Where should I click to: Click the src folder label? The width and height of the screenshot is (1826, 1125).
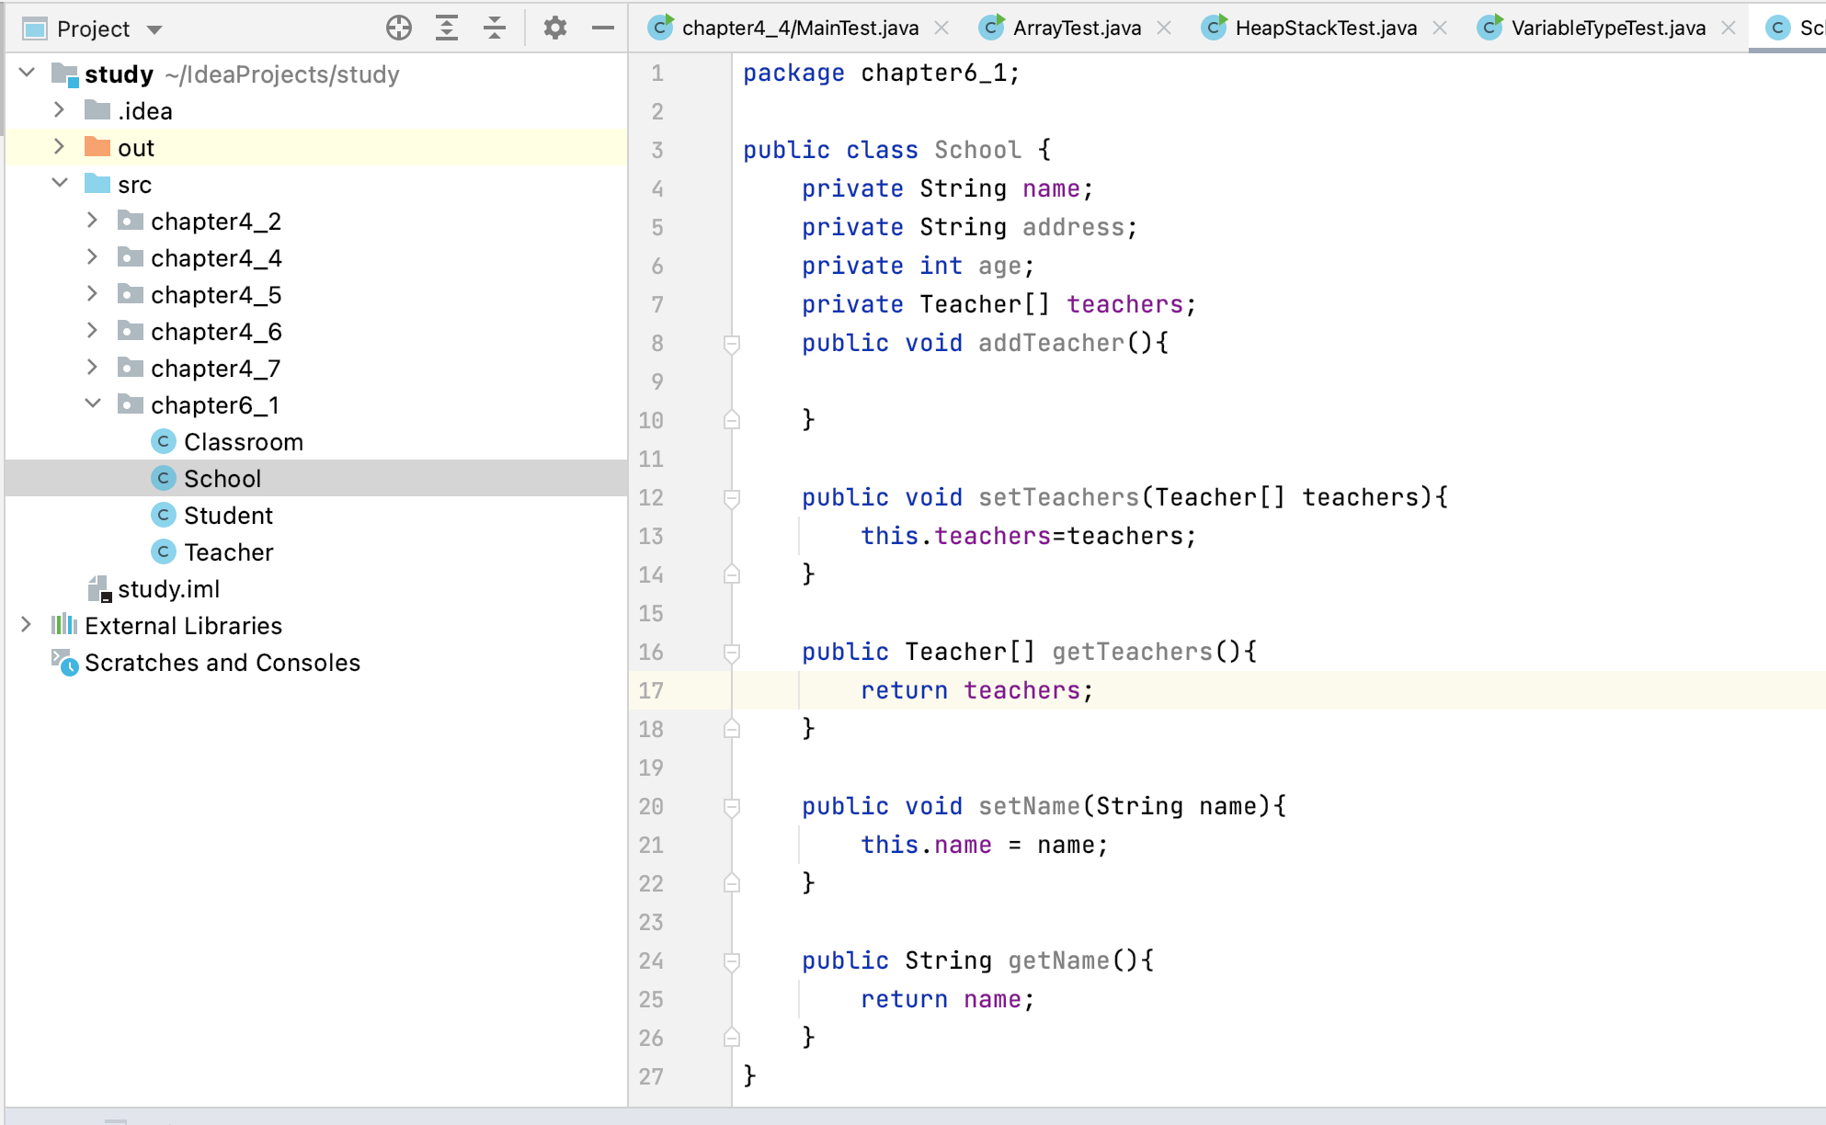[x=134, y=185]
